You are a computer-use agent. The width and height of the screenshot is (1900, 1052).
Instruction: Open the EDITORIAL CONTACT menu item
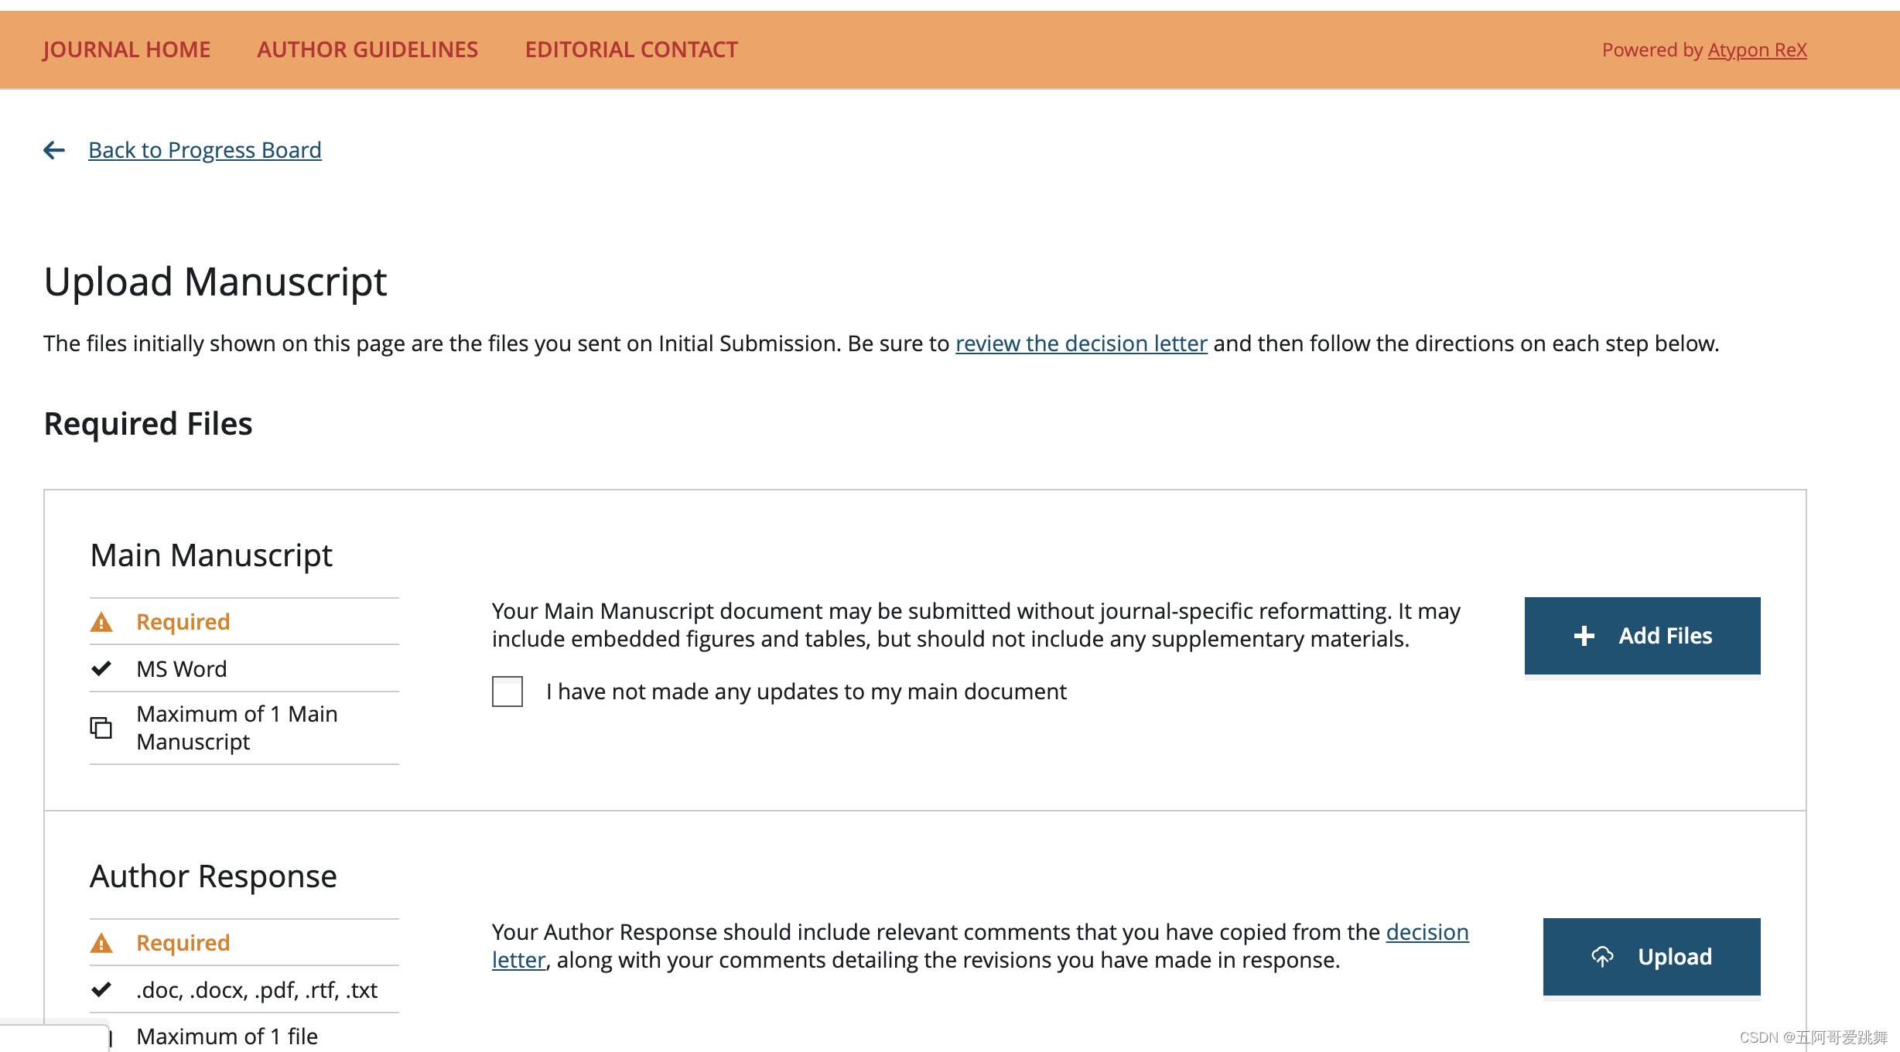tap(631, 50)
